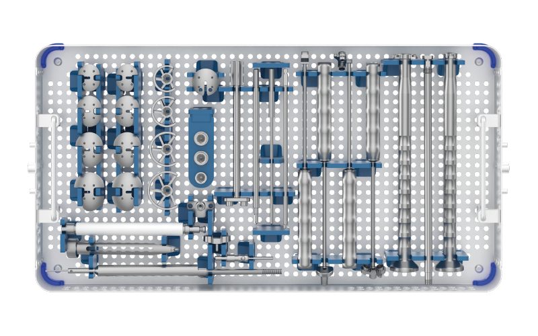Viewport: 538px width, 336px height.
Task: Click the tray's right side carrying handle
Action: click(x=483, y=168)
